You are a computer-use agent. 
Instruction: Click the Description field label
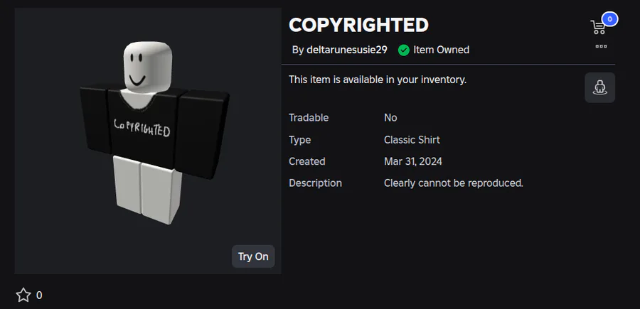click(315, 183)
